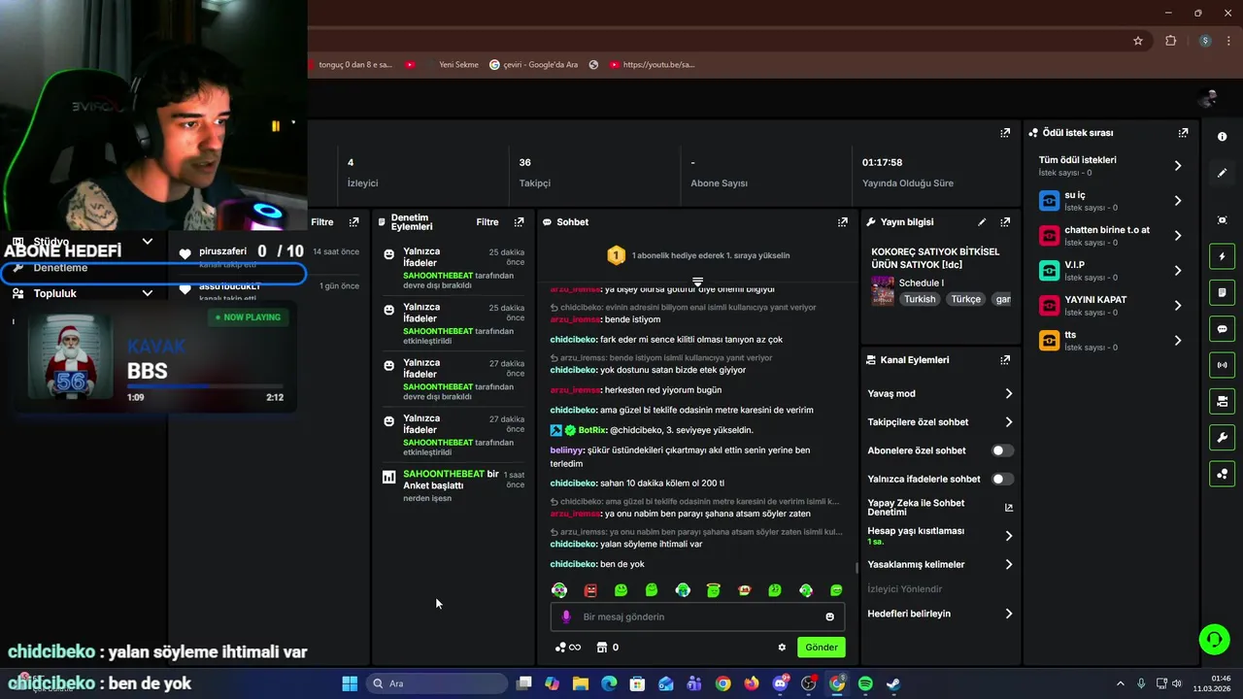Toggle the chat bubble panel icon in the sidebar

click(1222, 329)
